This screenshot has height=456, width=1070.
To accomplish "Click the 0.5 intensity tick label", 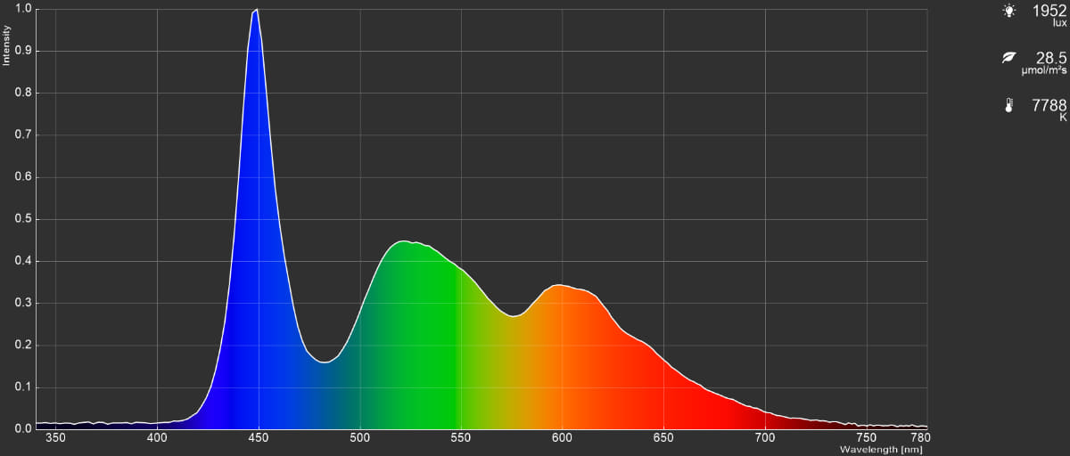I will pyautogui.click(x=23, y=219).
